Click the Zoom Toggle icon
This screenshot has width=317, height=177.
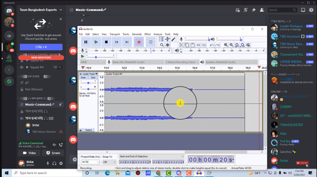[248, 45]
